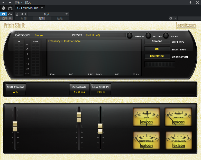Open the window menu triangle at top-left

pos(3,2)
